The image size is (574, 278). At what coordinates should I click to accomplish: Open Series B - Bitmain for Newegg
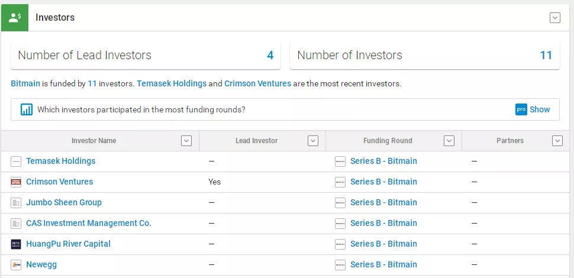click(x=383, y=265)
